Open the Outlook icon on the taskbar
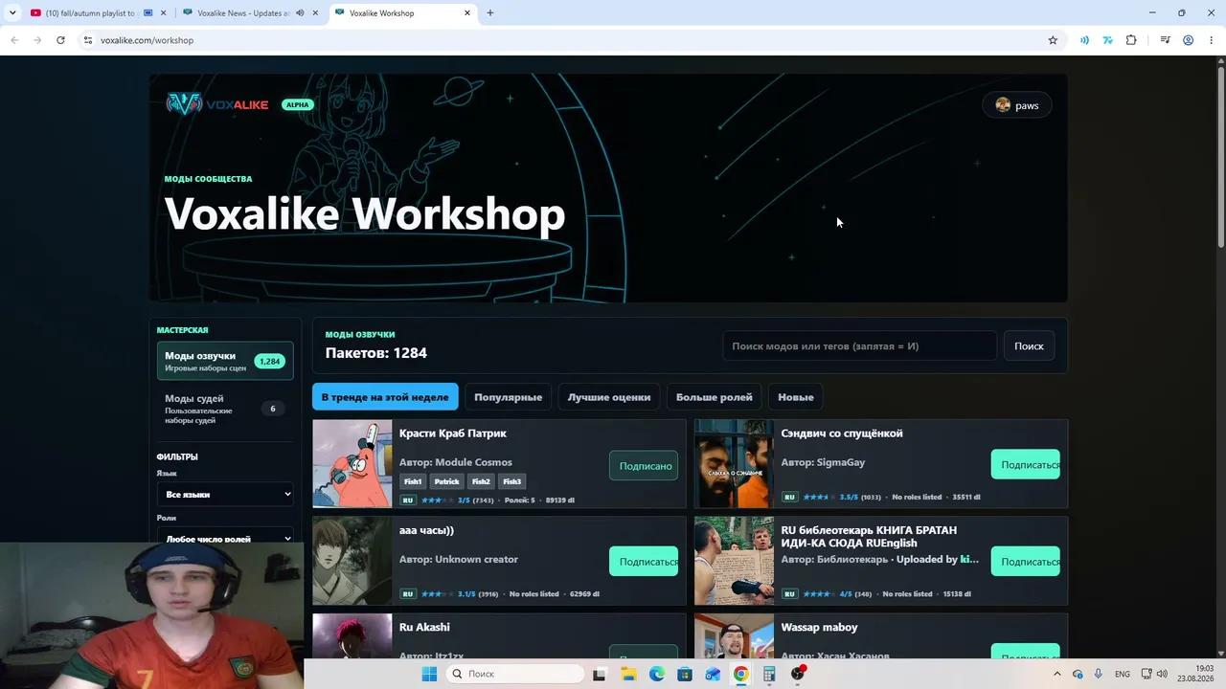The image size is (1226, 689). [713, 674]
